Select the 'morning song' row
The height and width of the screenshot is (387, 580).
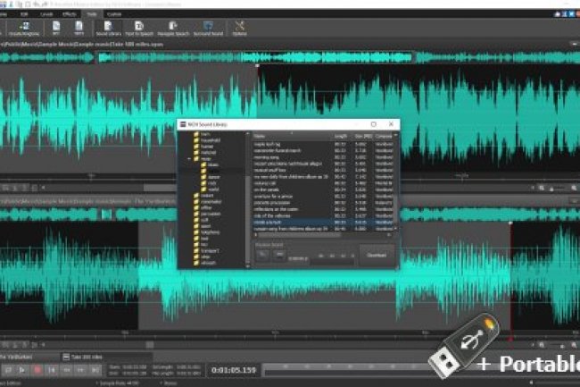[x=322, y=157]
